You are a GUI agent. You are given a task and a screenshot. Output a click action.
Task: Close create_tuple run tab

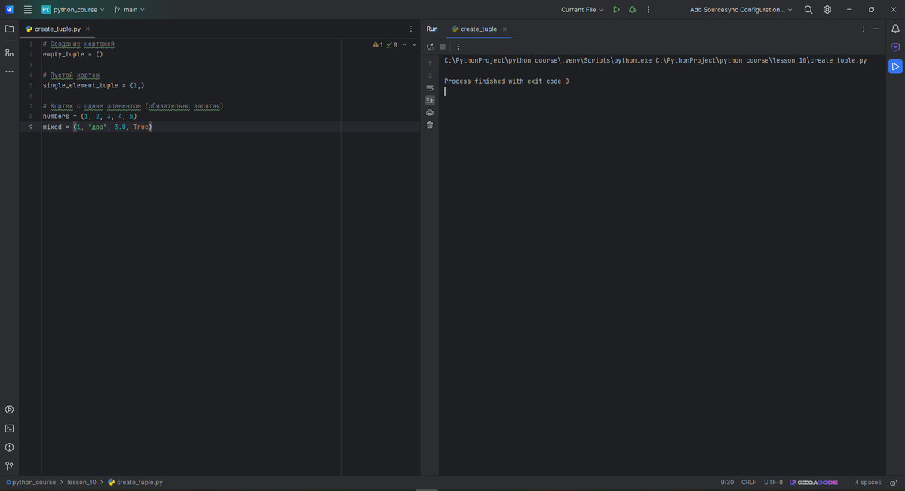click(505, 29)
